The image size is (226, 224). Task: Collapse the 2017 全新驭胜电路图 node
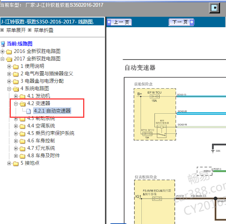(2, 59)
